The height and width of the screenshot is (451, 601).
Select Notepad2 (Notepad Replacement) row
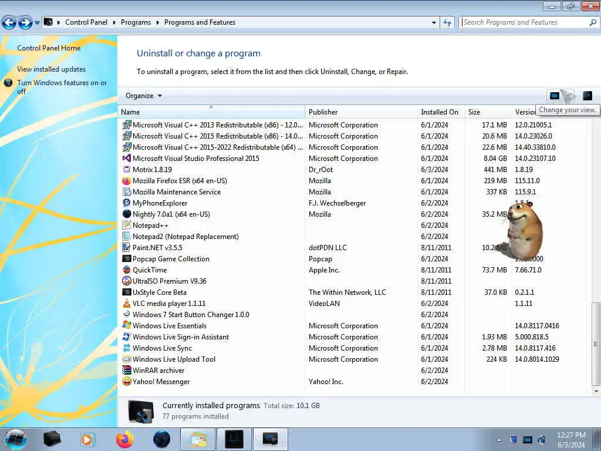point(354,237)
